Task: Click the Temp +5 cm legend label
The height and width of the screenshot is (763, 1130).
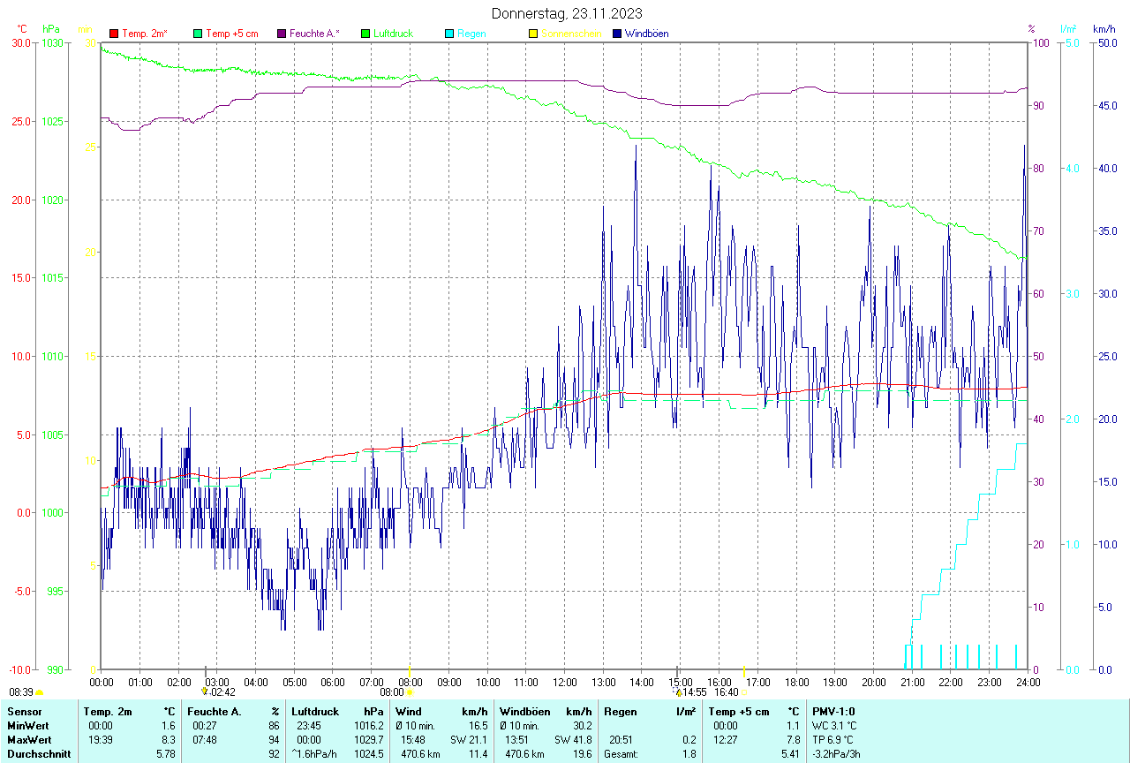Action: pyautogui.click(x=232, y=34)
